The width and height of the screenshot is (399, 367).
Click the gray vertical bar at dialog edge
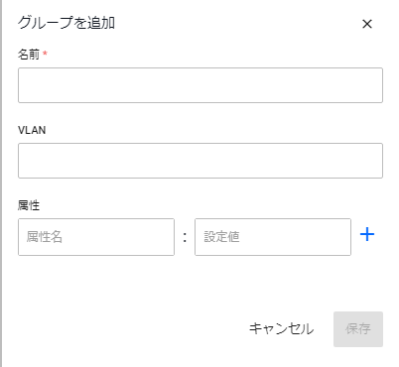tap(1, 183)
